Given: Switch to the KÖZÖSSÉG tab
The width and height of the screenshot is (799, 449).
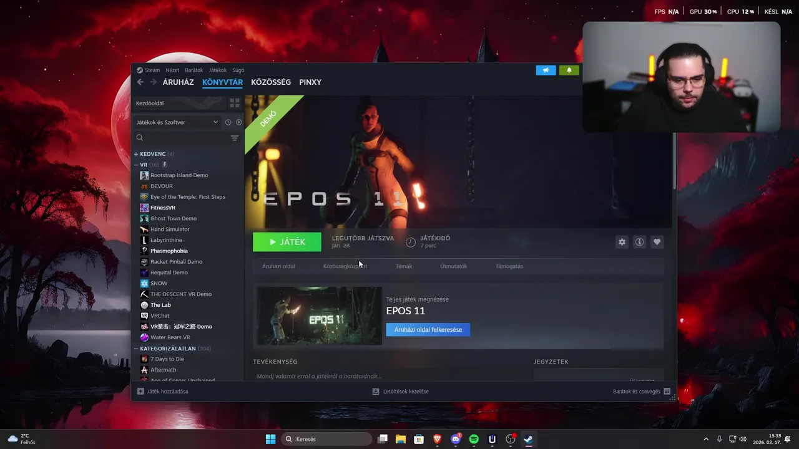Looking at the screenshot, I should pyautogui.click(x=271, y=82).
